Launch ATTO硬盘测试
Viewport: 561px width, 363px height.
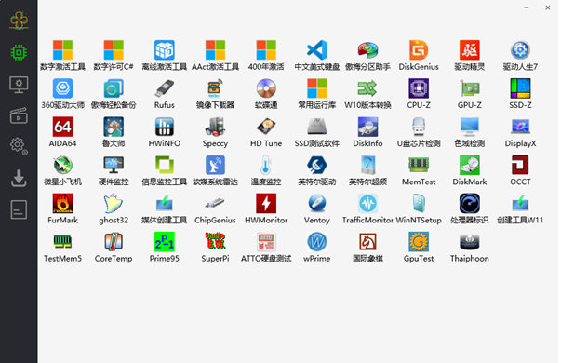(266, 247)
